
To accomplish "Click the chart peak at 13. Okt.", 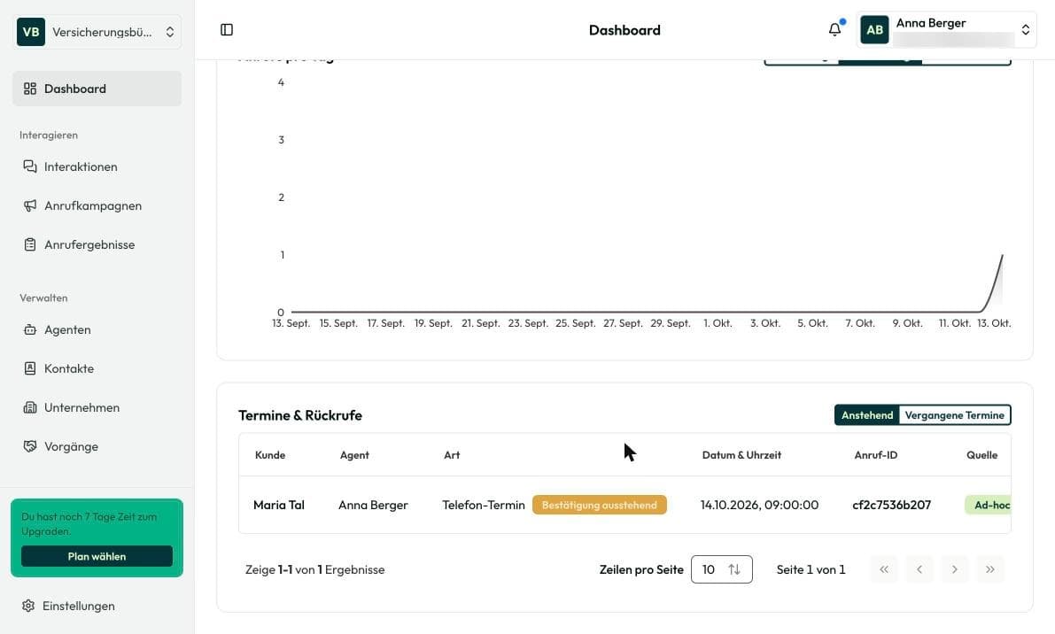I will 1002,256.
